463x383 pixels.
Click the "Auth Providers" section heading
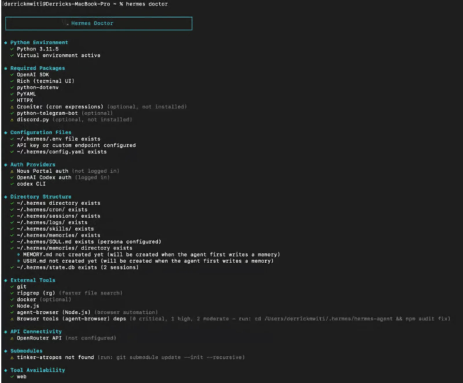(x=33, y=165)
